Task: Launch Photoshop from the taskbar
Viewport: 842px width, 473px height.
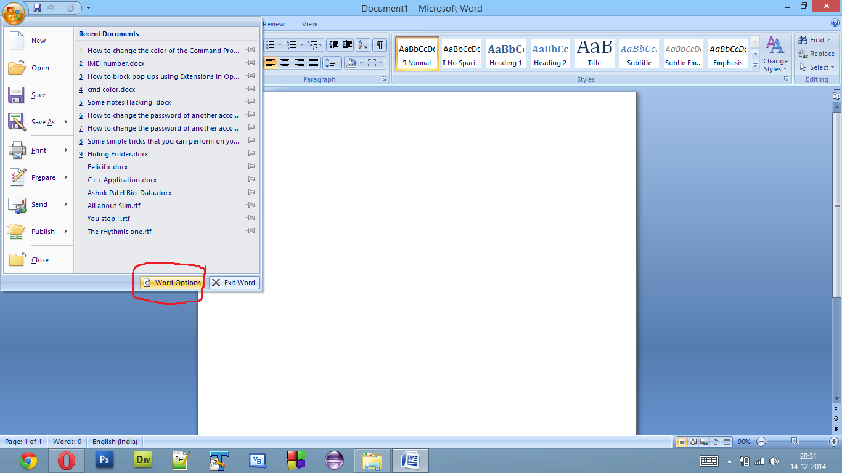Action: 104,460
